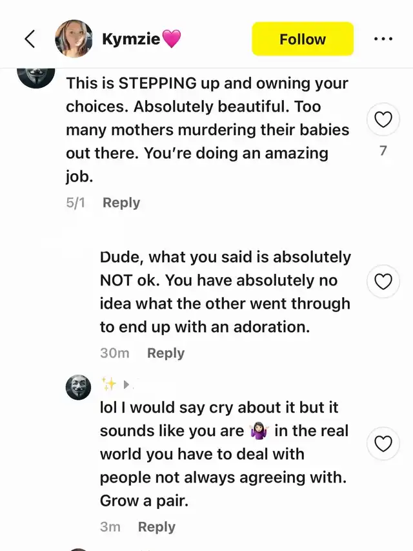Select the "Dude, what you said" comment text
Image resolution: width=413 pixels, height=551 pixels.
(x=225, y=292)
